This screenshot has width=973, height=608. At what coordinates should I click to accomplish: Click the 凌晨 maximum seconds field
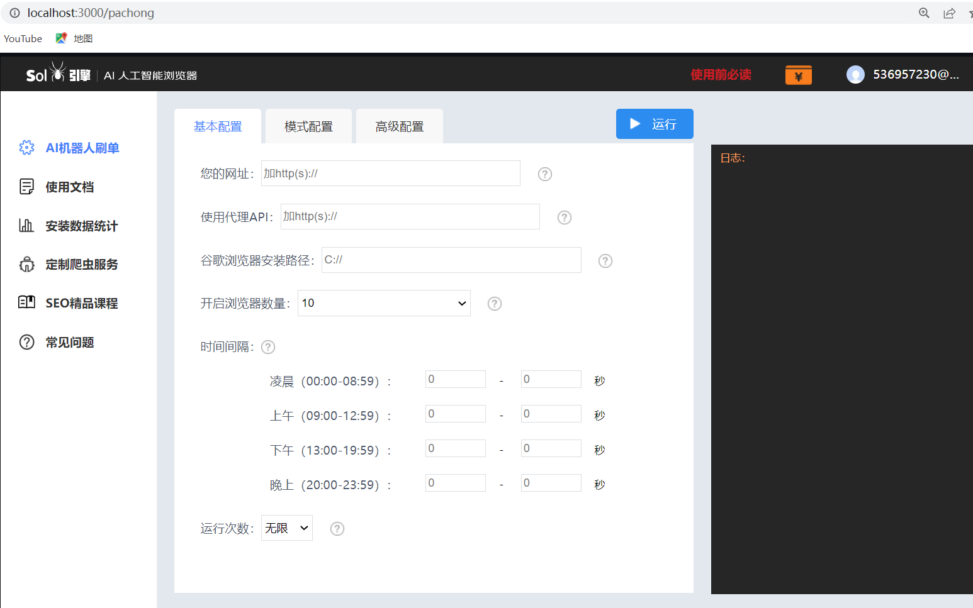[x=551, y=379]
